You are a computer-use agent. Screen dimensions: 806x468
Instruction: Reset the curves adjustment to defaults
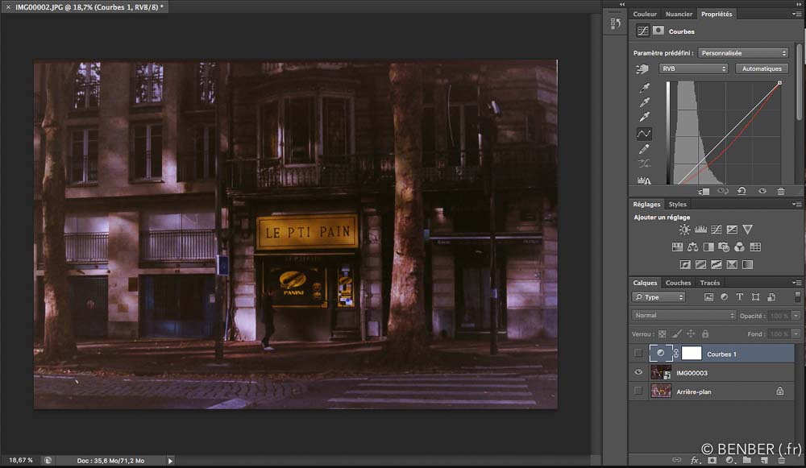742,192
